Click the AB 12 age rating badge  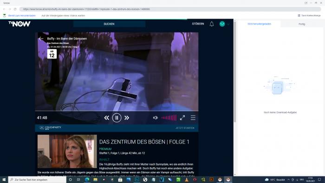52,54
